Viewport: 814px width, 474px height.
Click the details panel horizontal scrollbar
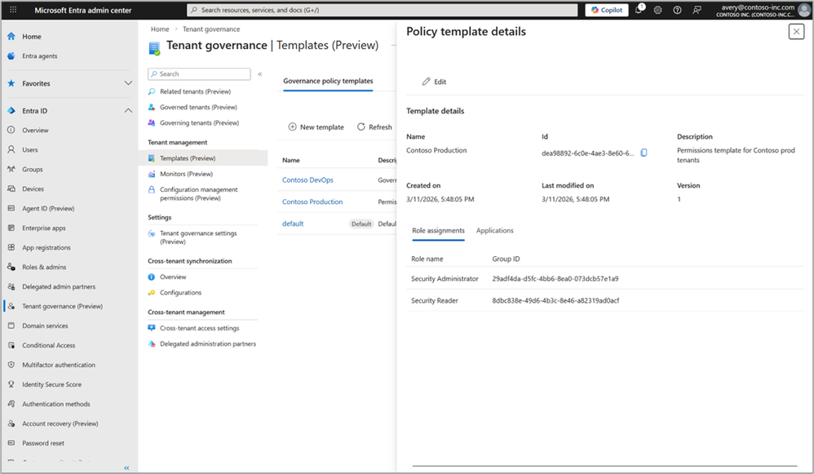[x=605, y=466]
